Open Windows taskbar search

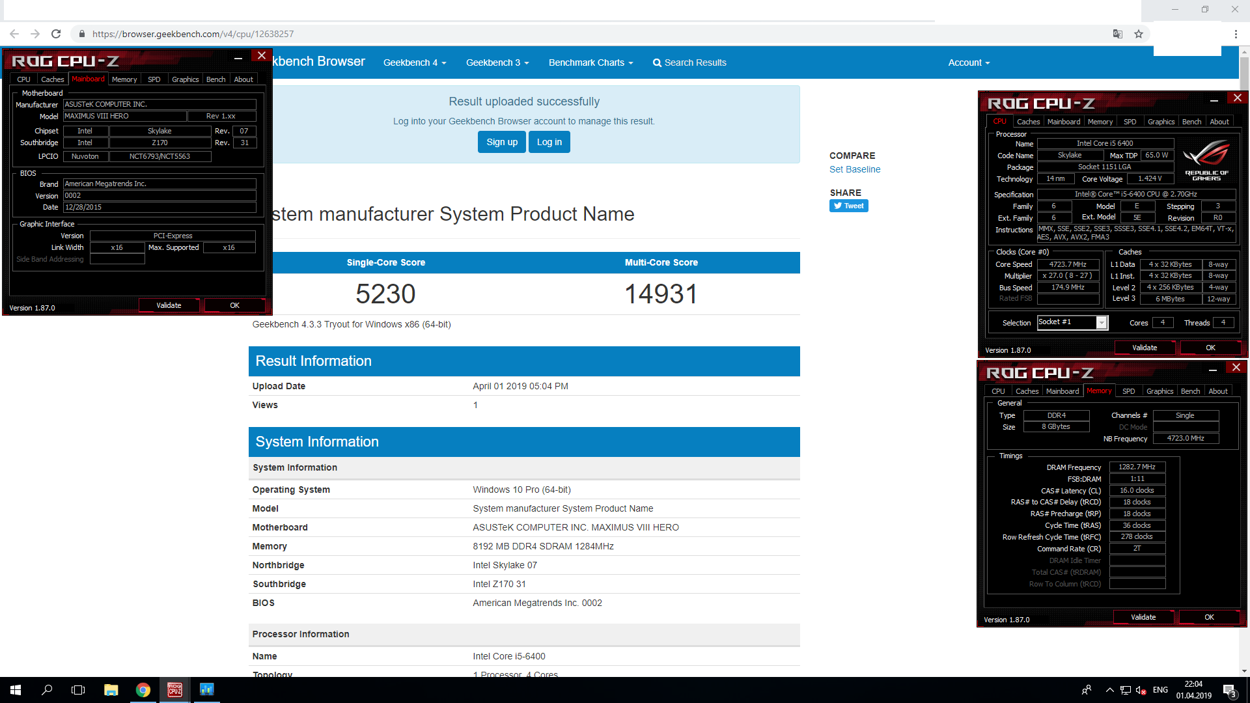coord(47,690)
